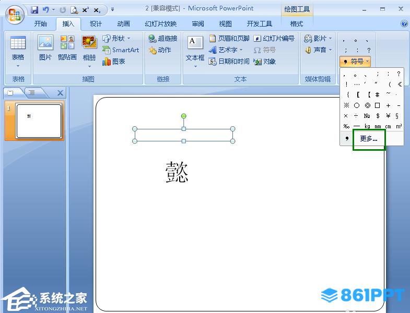Insert the # number sign symbol
Viewport: 410px width, 313px height.
pyautogui.click(x=377, y=94)
